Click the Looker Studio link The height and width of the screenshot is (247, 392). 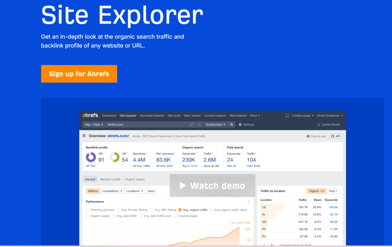[329, 124]
